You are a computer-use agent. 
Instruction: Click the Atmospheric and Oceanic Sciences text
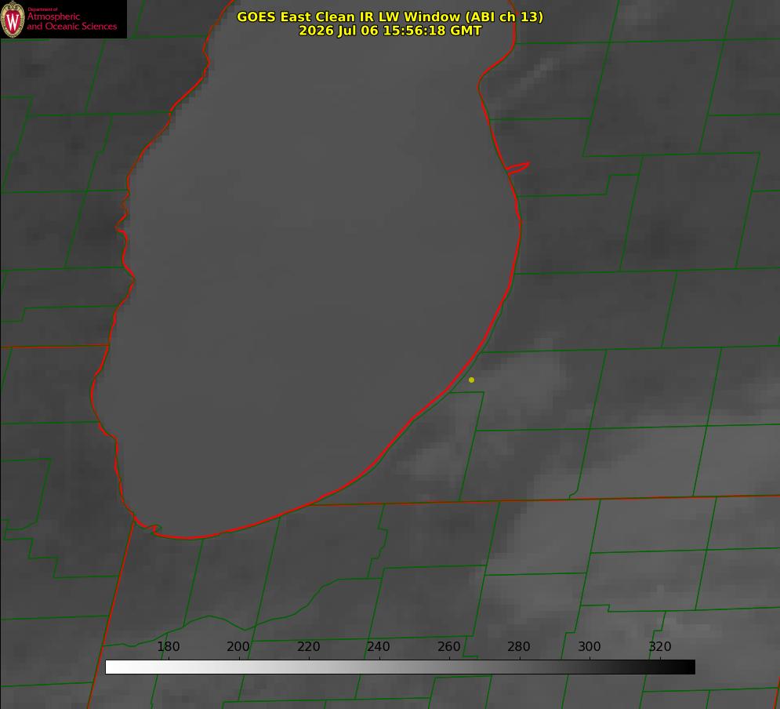[x=71, y=21]
